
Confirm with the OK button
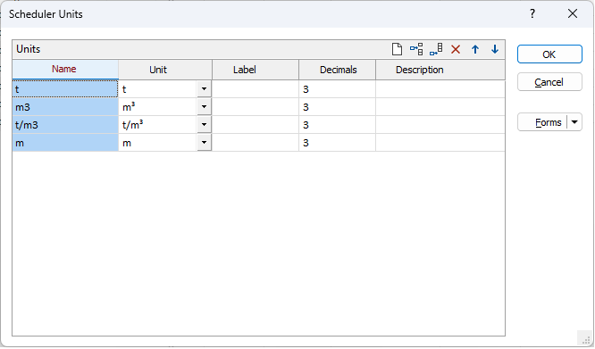[549, 54]
